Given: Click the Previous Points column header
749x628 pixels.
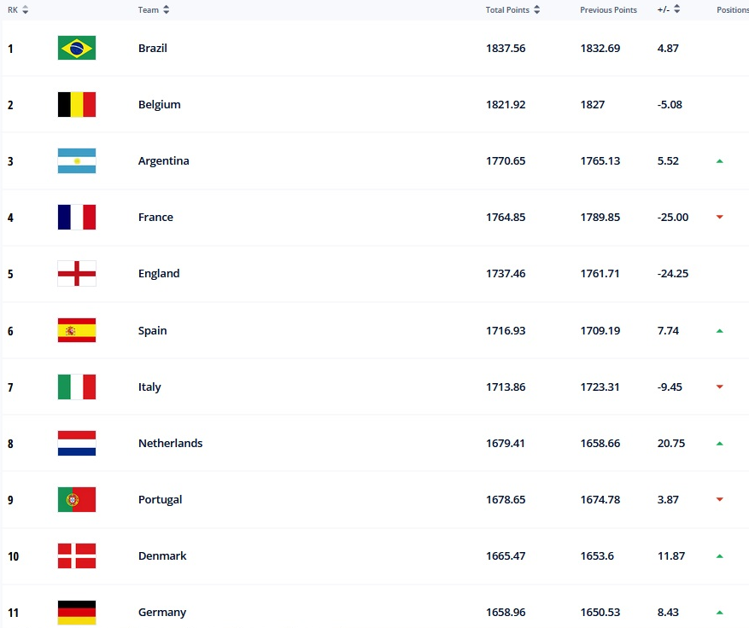Looking at the screenshot, I should pos(608,10).
